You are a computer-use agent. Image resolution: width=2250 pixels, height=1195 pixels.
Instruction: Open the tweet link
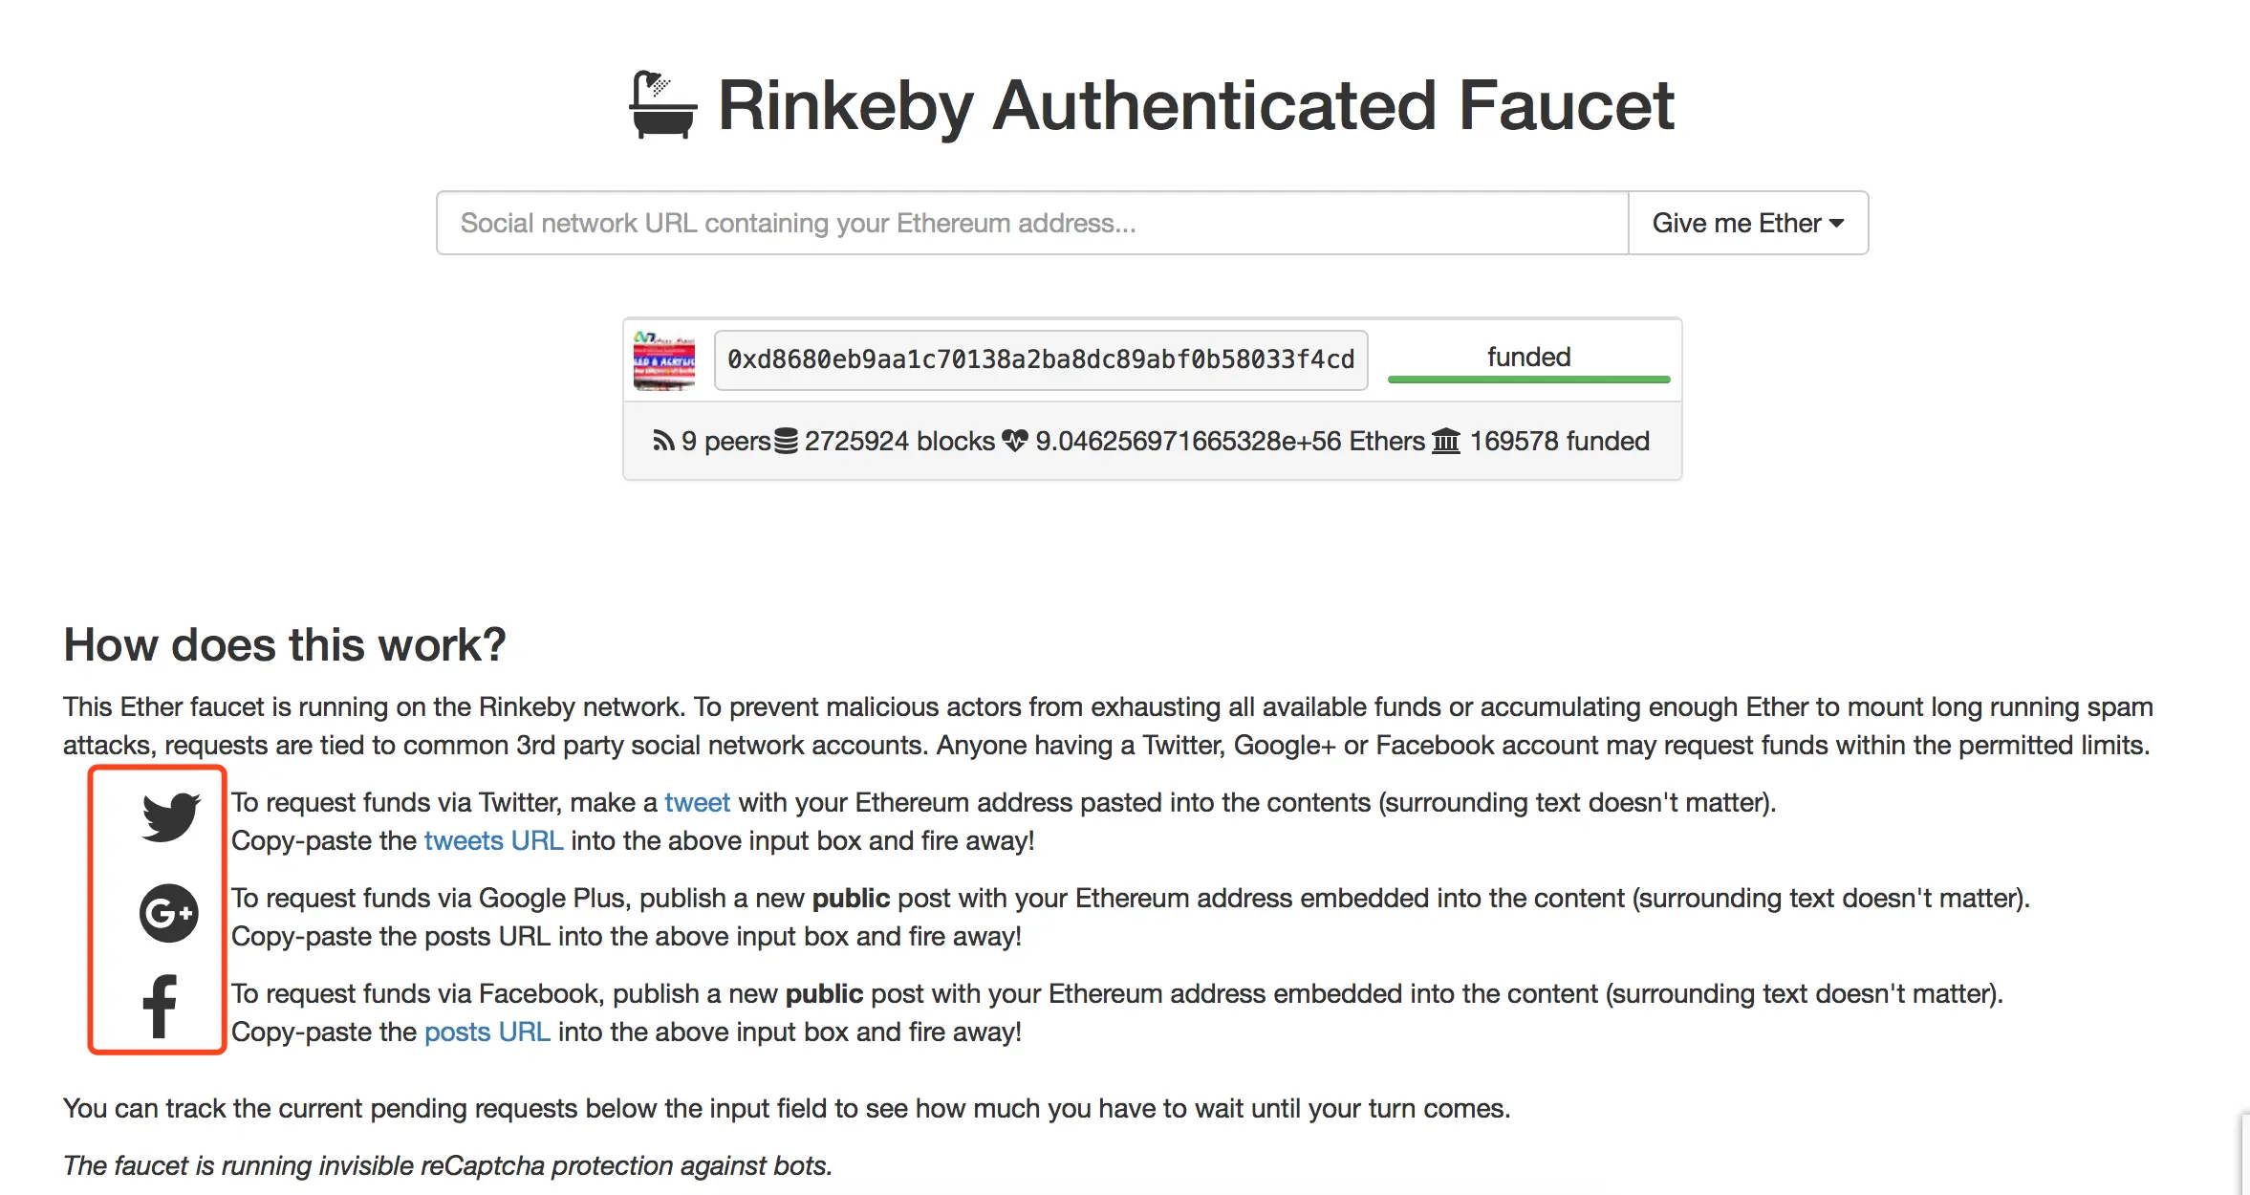coord(697,802)
